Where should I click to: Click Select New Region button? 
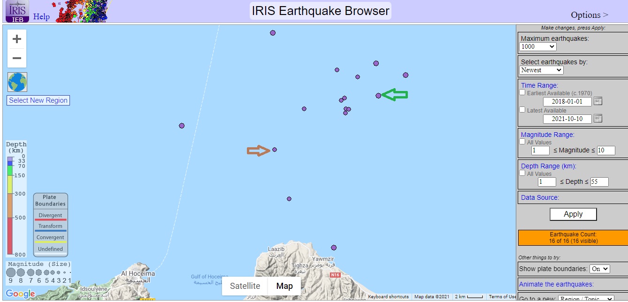coord(38,100)
